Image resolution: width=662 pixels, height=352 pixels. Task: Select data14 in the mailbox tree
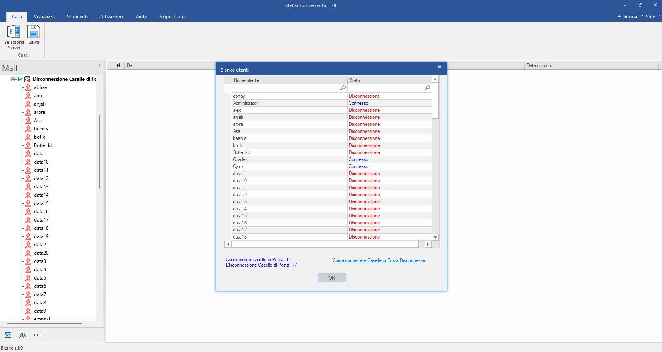41,195
